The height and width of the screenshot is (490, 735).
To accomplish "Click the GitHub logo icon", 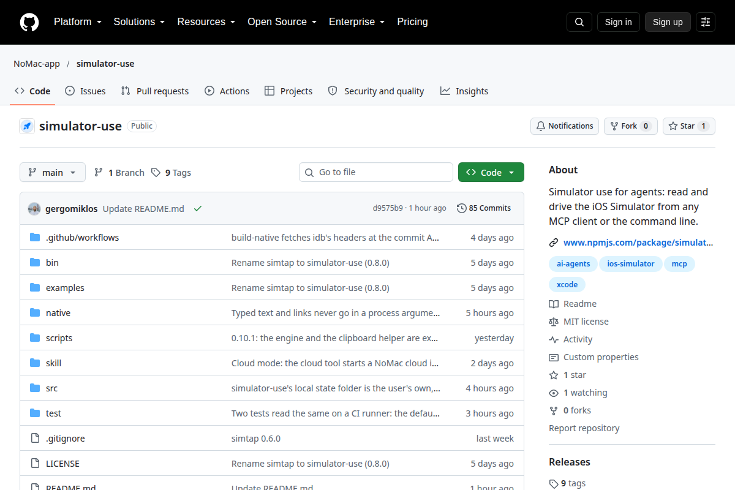I will pos(29,22).
